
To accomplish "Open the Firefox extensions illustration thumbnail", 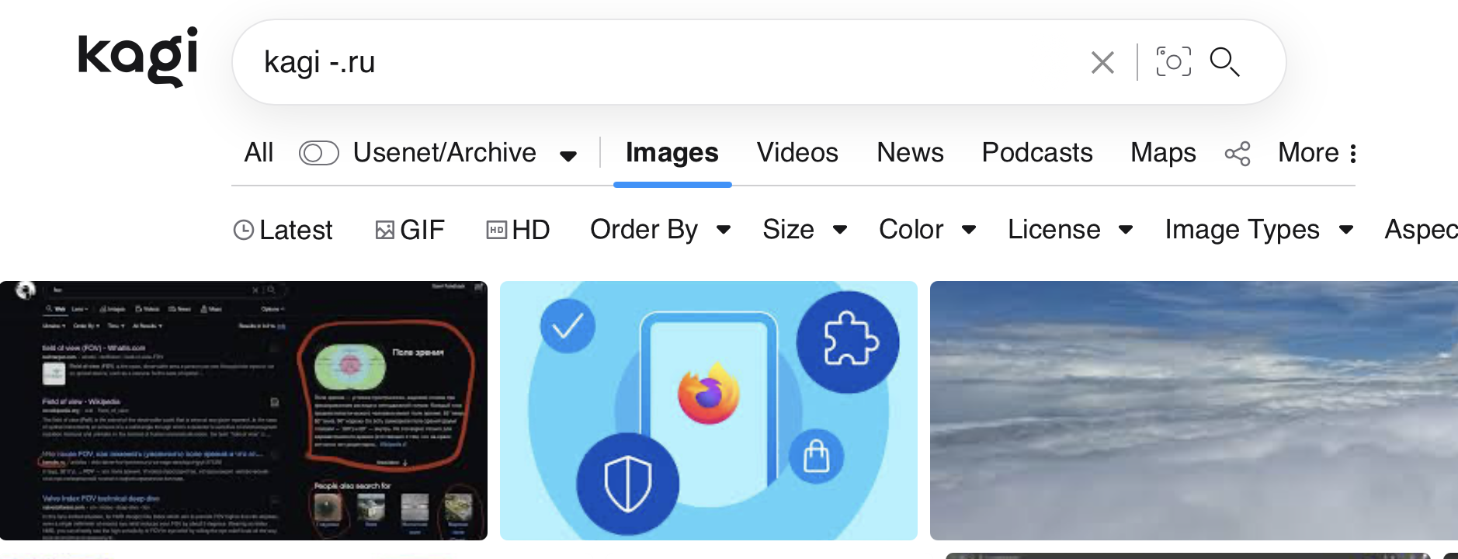I will (x=708, y=410).
